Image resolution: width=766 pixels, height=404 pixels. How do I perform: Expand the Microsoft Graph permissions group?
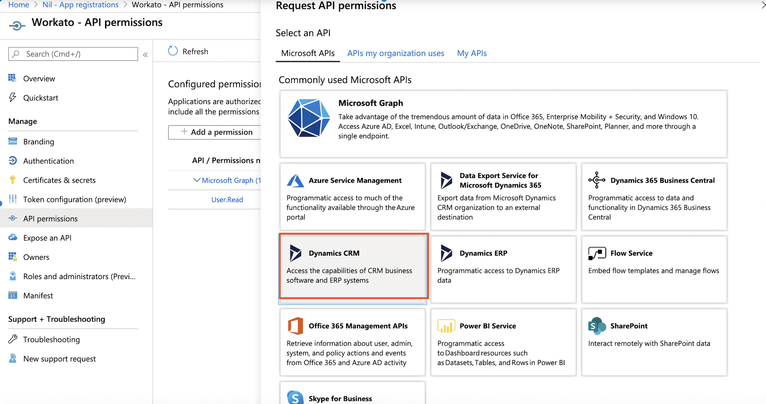coord(197,180)
